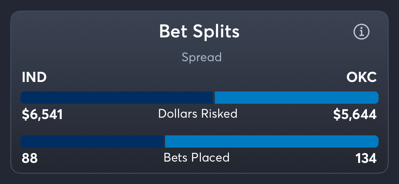Select the Spread label under the title
Viewport: 399px width, 184px height.
[202, 57]
